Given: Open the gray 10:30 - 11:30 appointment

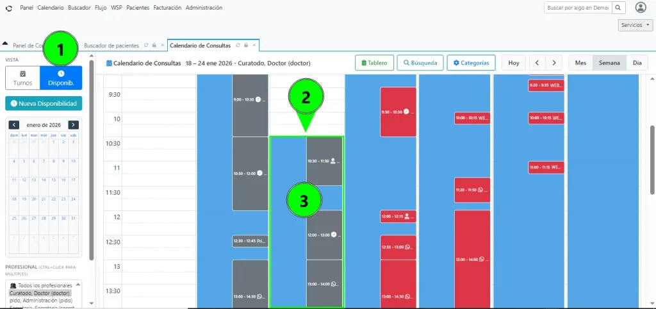Looking at the screenshot, I should tap(324, 161).
